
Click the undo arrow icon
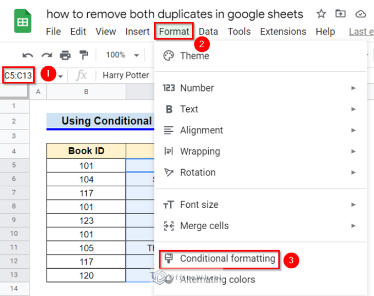tap(28, 55)
